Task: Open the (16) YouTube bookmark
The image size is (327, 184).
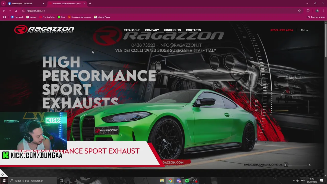Action: (47, 17)
